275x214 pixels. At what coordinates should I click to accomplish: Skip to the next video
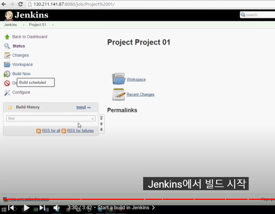point(42,208)
